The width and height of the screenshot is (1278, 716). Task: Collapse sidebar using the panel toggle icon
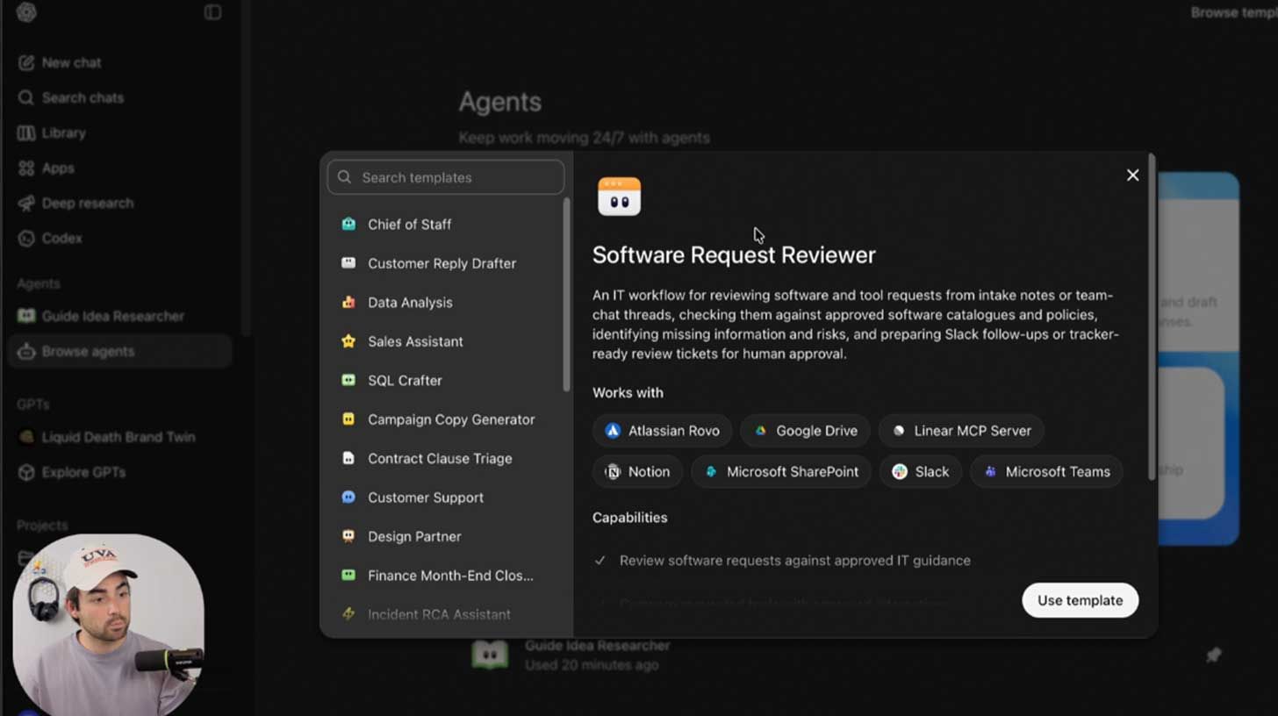click(212, 12)
